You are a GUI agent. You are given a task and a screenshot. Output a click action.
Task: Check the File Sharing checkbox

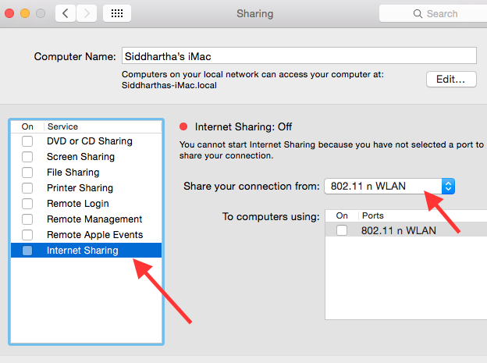tap(27, 173)
